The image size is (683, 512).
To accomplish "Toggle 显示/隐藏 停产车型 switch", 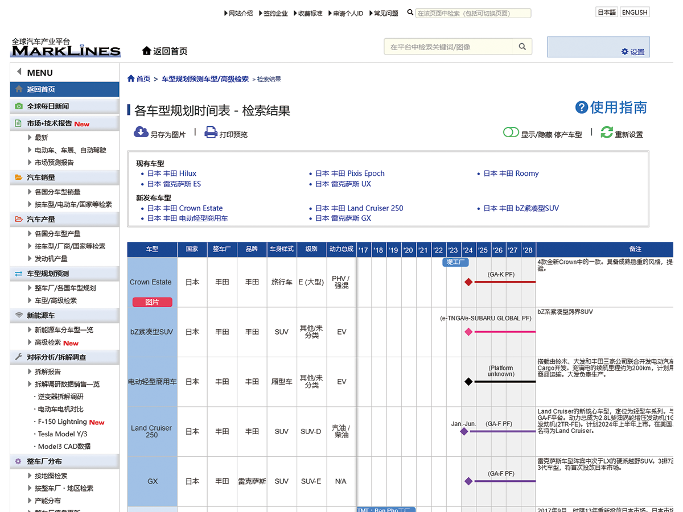I will coord(511,133).
